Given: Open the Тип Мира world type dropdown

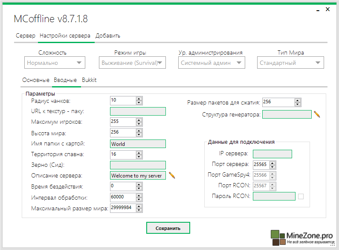Looking at the screenshot, I should (291, 63).
